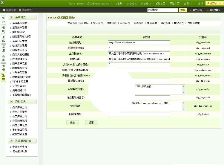
Task: Focus the 文档HTML默认保存路径 input field
Action: (x=139, y=65)
